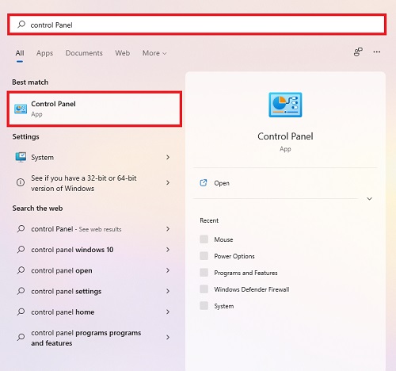The width and height of the screenshot is (396, 371).
Task: Switch to the Apps tab
Action: (x=44, y=53)
